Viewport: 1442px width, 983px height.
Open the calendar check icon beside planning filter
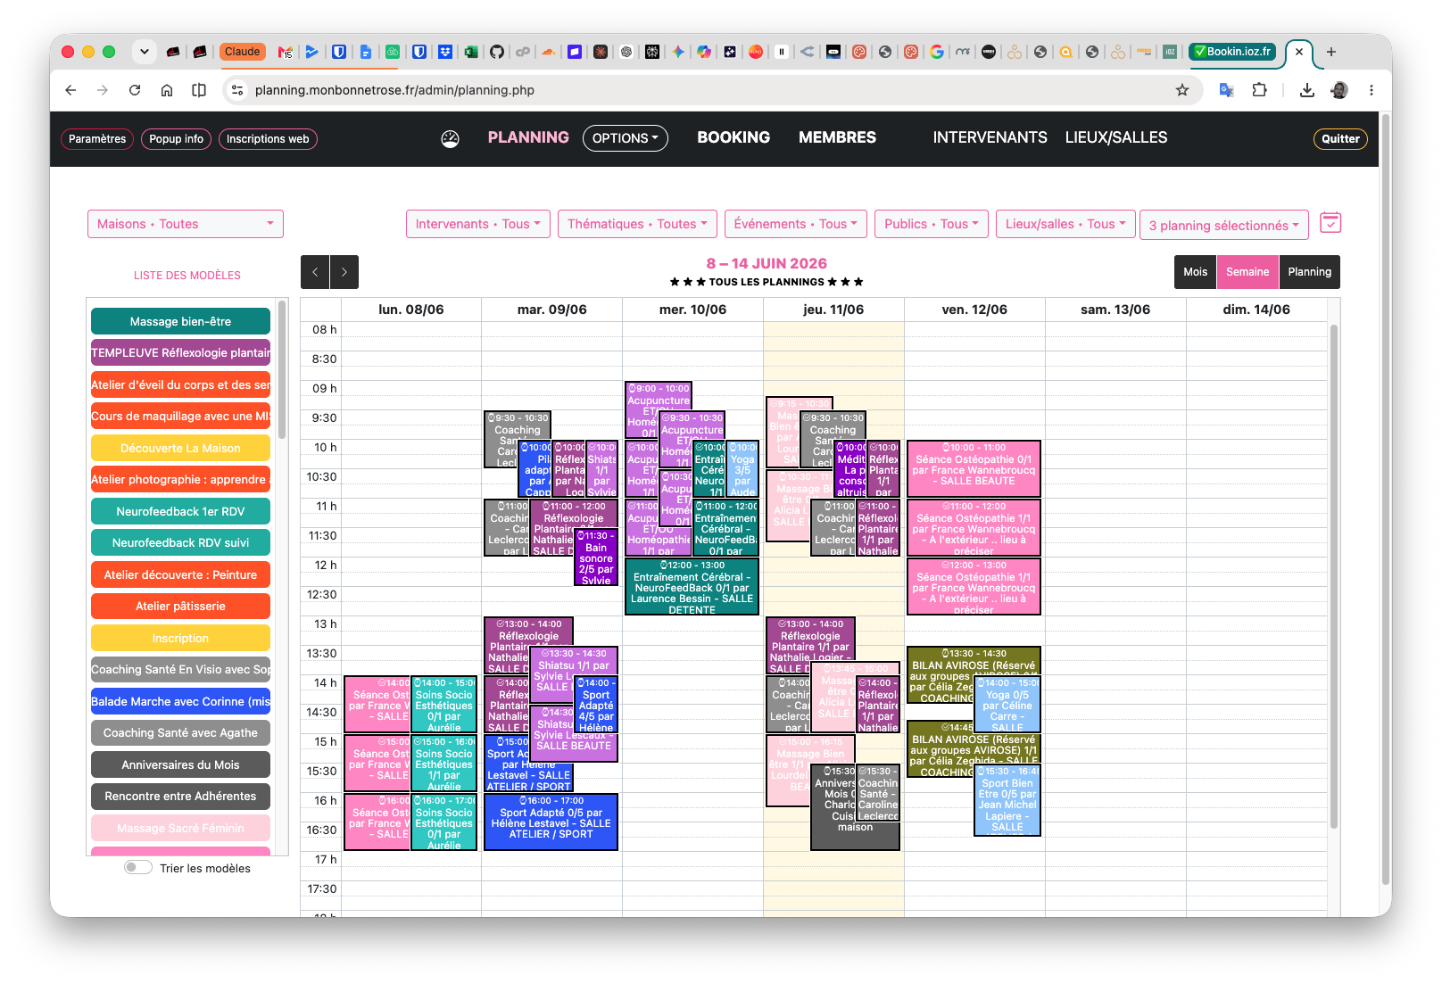[1330, 223]
